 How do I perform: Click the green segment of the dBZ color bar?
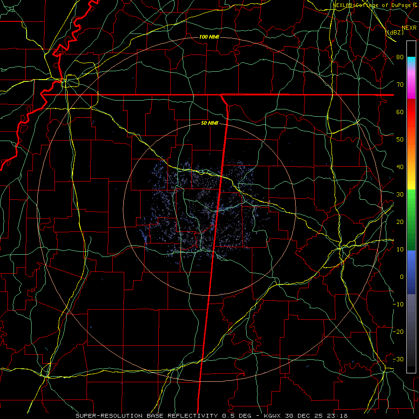coord(411,220)
